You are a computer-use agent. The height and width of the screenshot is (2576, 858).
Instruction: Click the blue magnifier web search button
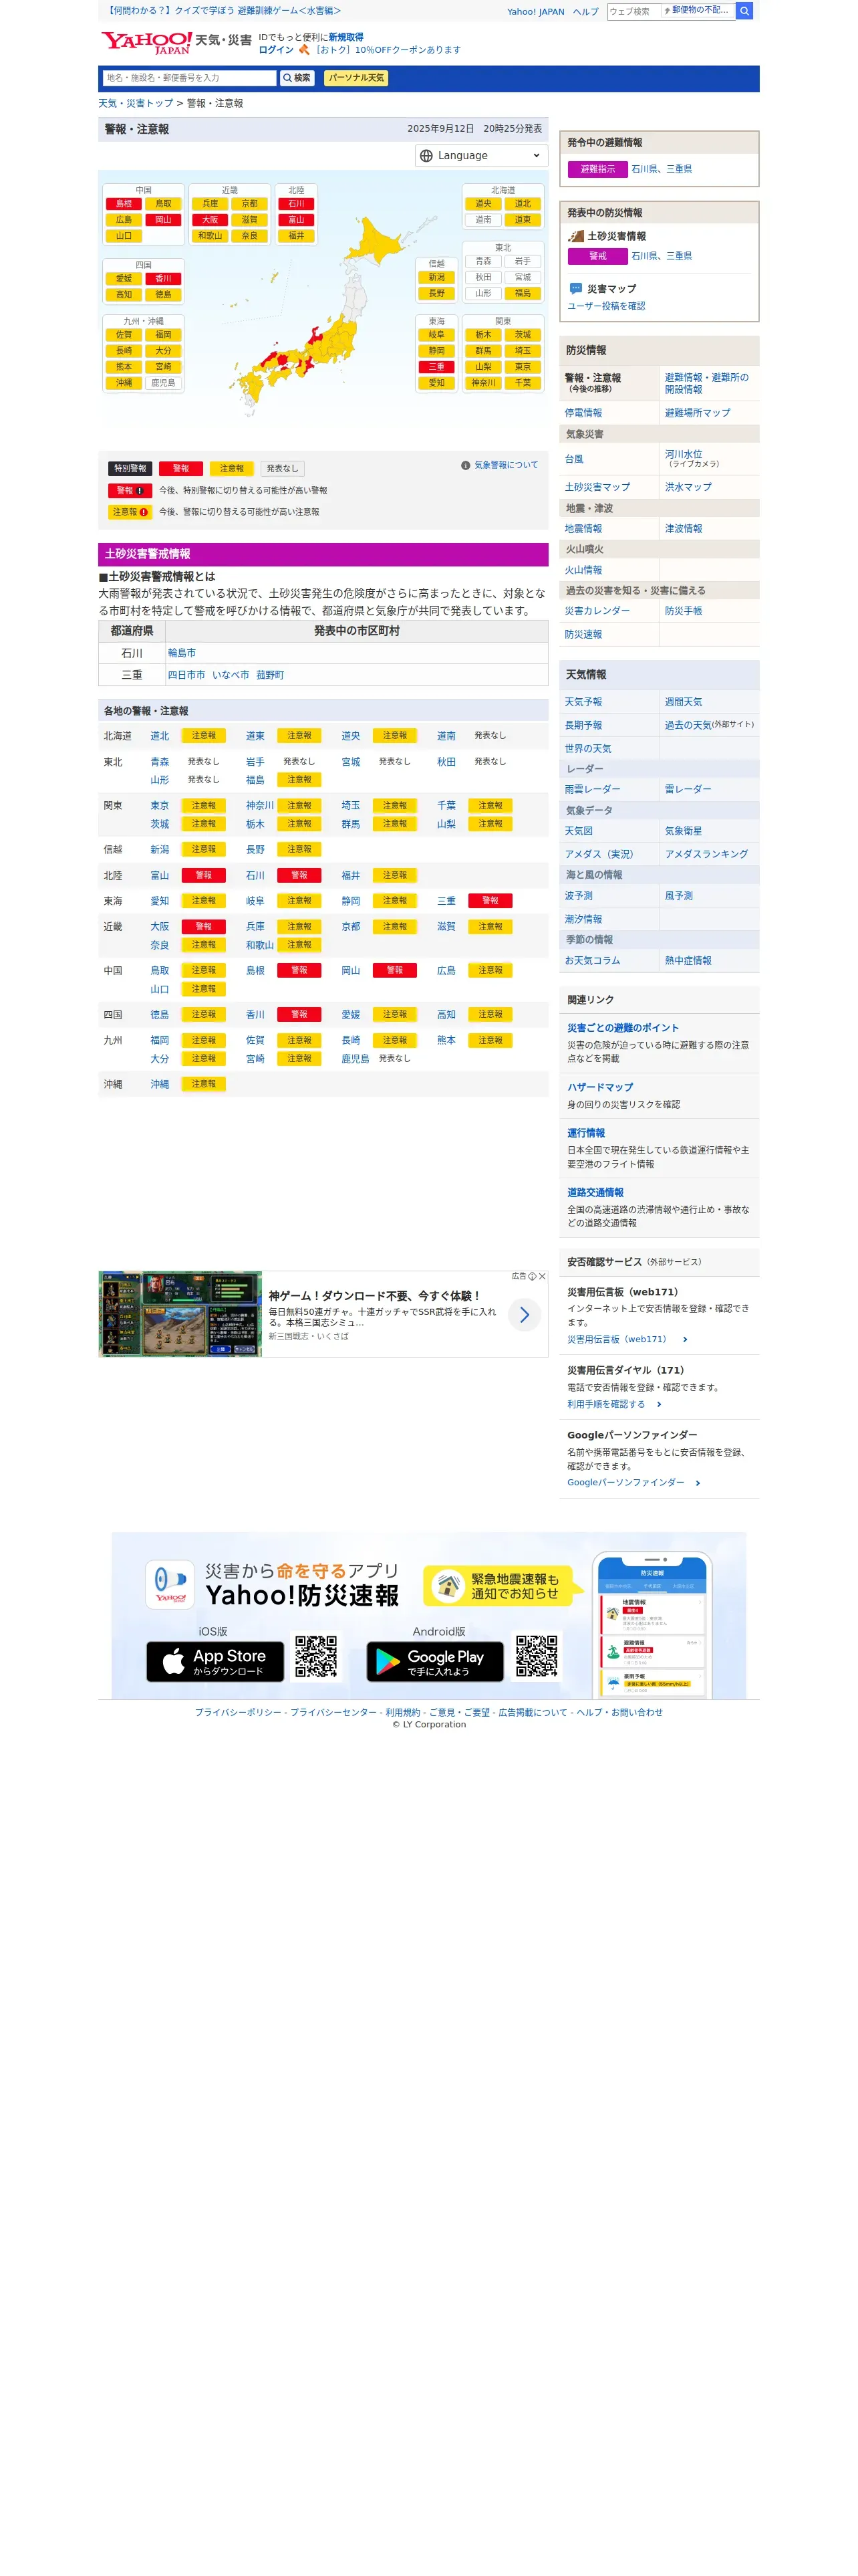pos(744,11)
